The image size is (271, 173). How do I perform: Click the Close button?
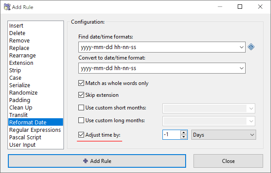228,161
